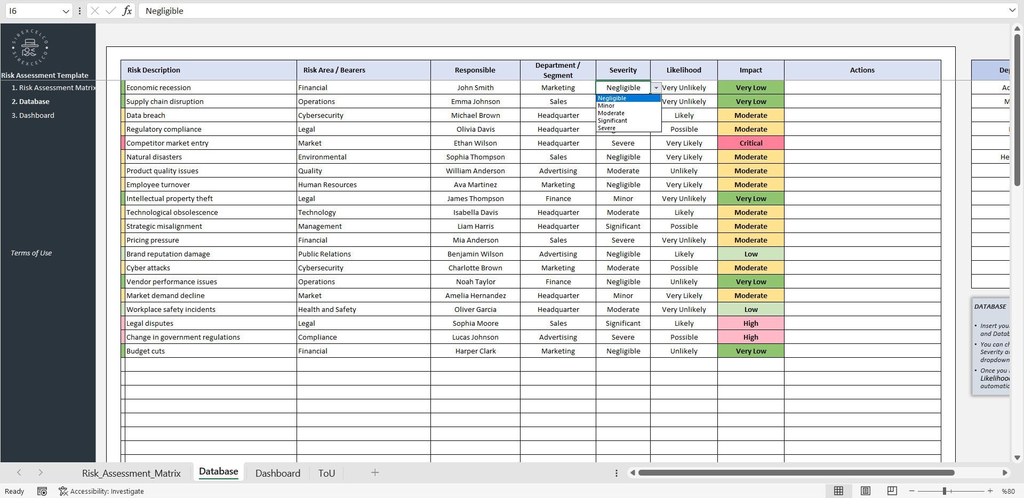This screenshot has width=1024, height=498.
Task: Click the macro record icon near Ready
Action: click(42, 491)
